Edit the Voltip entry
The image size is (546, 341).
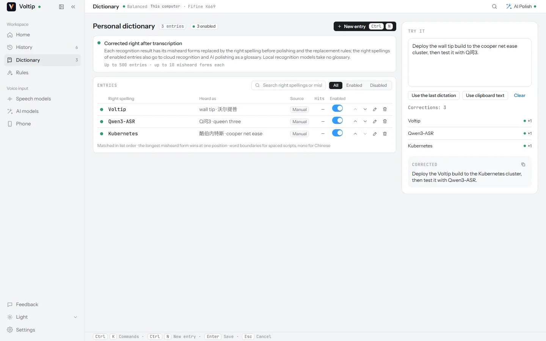point(375,109)
